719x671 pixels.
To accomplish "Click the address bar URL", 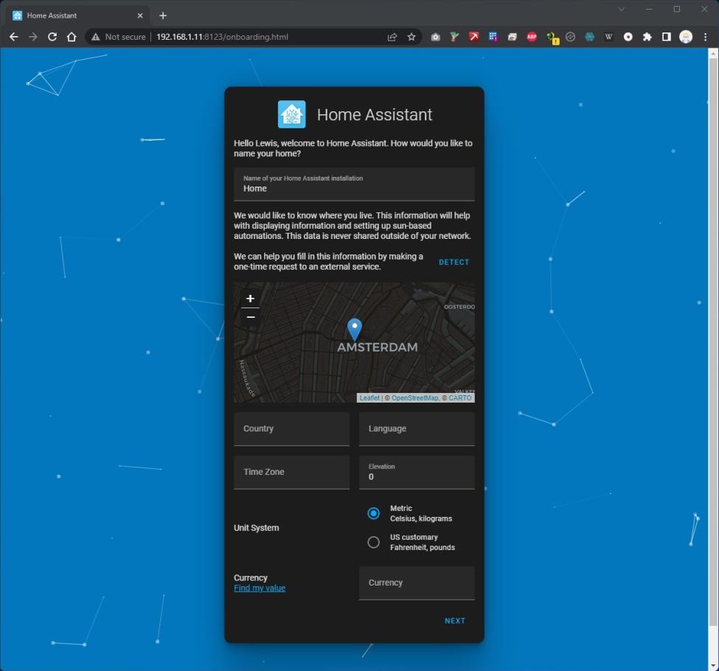I will tap(223, 37).
